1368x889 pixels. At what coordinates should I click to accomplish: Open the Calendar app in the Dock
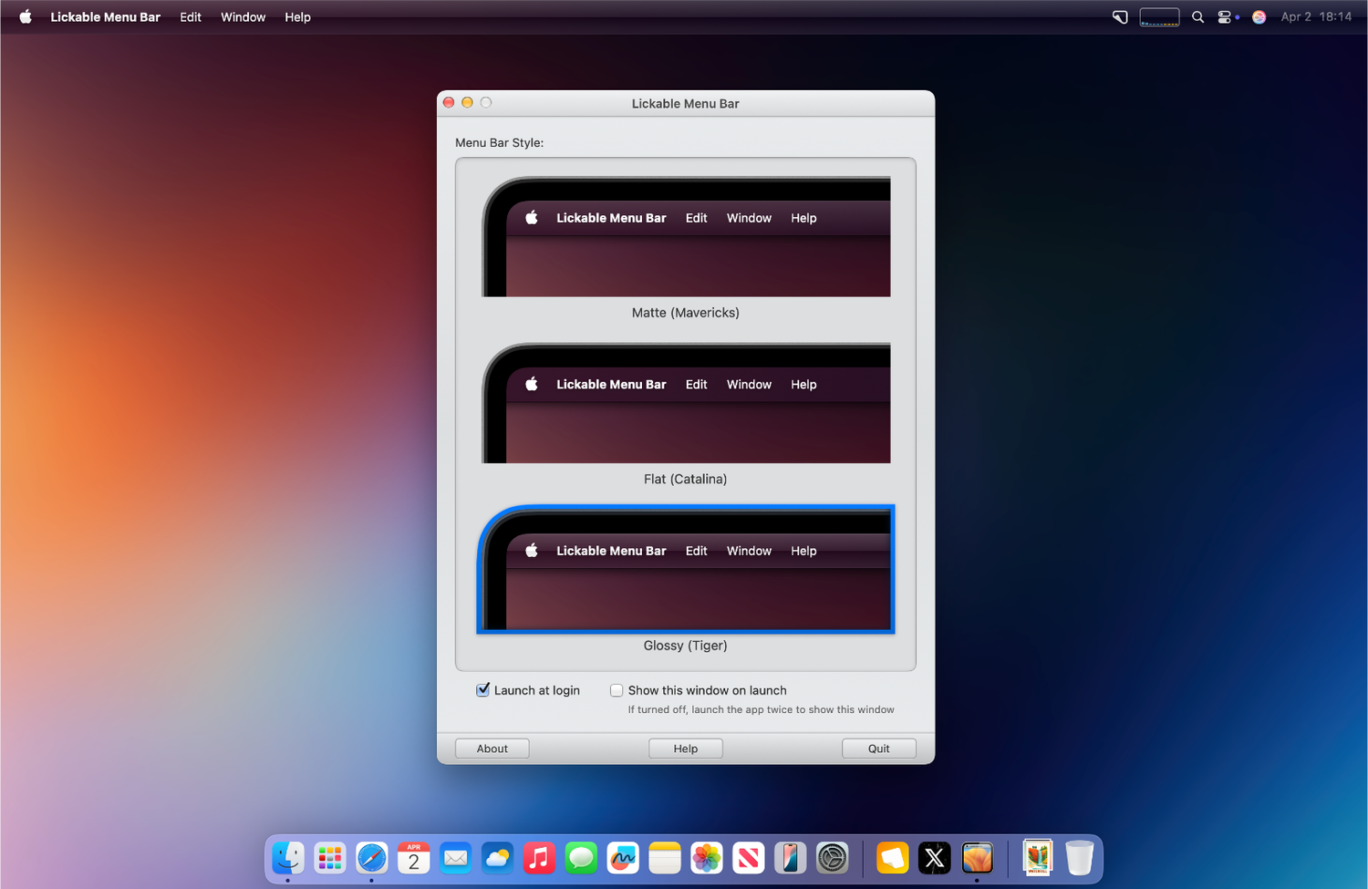point(413,858)
